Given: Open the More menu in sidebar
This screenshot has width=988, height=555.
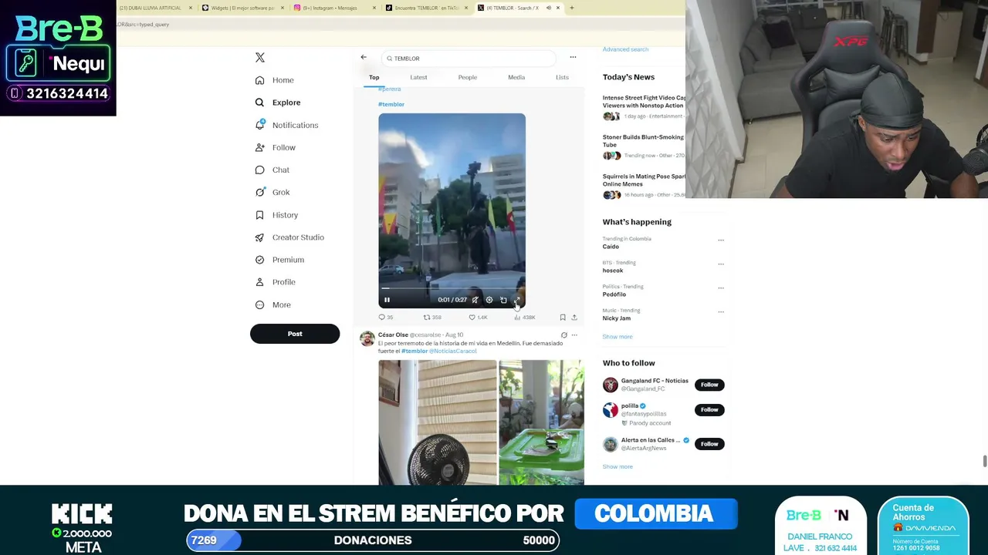Looking at the screenshot, I should [273, 304].
